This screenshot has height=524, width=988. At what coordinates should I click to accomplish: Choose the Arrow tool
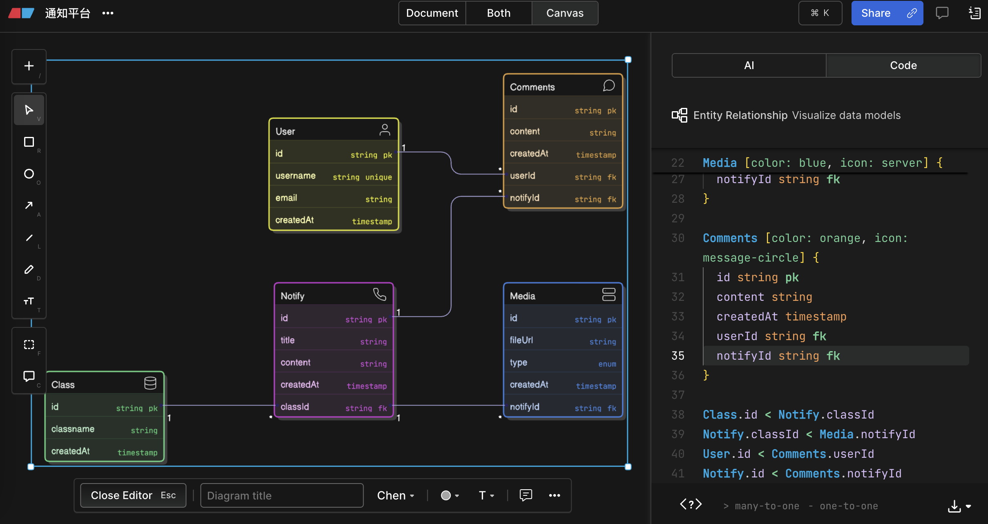point(29,206)
